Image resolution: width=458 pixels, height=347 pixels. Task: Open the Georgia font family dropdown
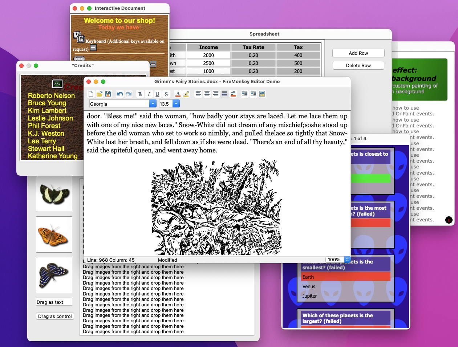pyautogui.click(x=153, y=104)
